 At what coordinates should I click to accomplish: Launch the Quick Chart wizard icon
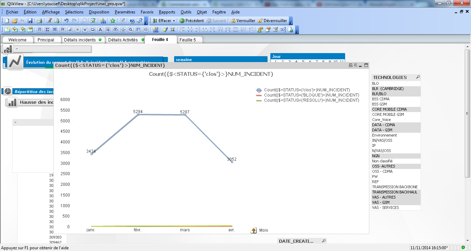(x=103, y=21)
